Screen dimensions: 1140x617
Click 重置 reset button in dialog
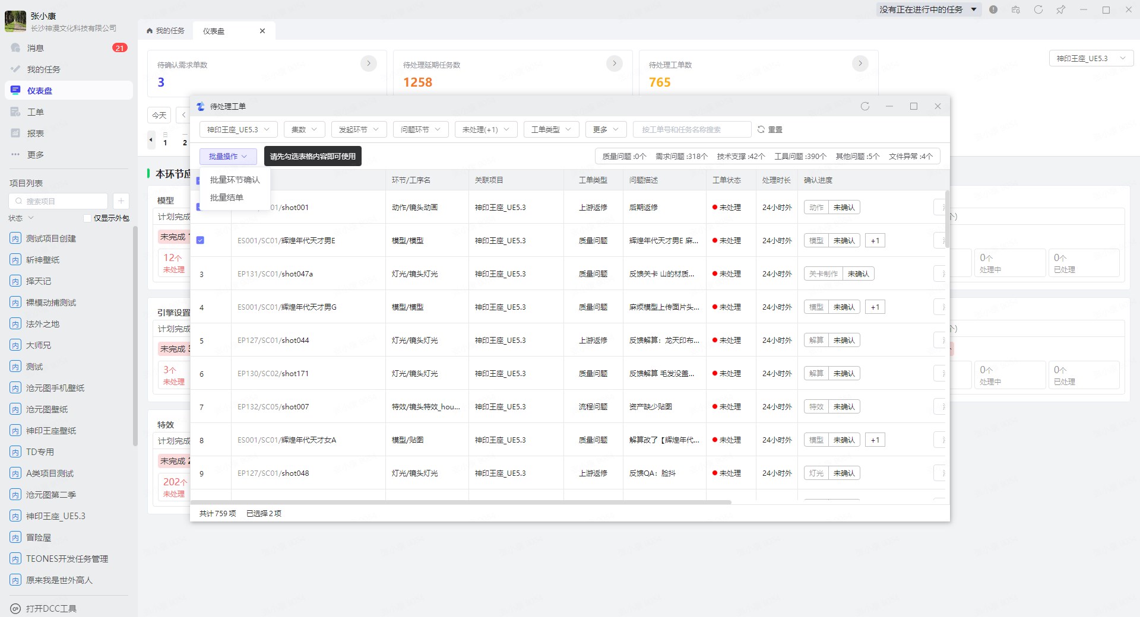point(770,129)
